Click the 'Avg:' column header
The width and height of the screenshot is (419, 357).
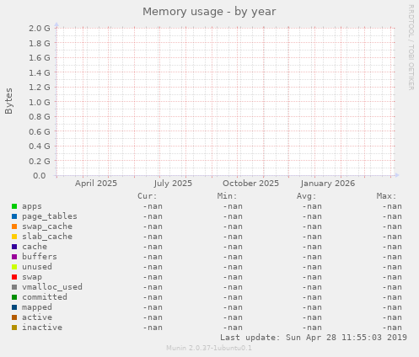[x=307, y=196]
